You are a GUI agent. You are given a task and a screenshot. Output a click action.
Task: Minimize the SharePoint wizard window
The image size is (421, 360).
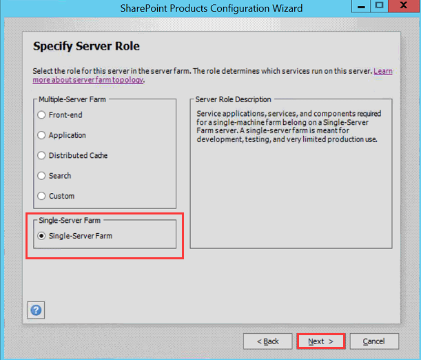tap(361, 6)
